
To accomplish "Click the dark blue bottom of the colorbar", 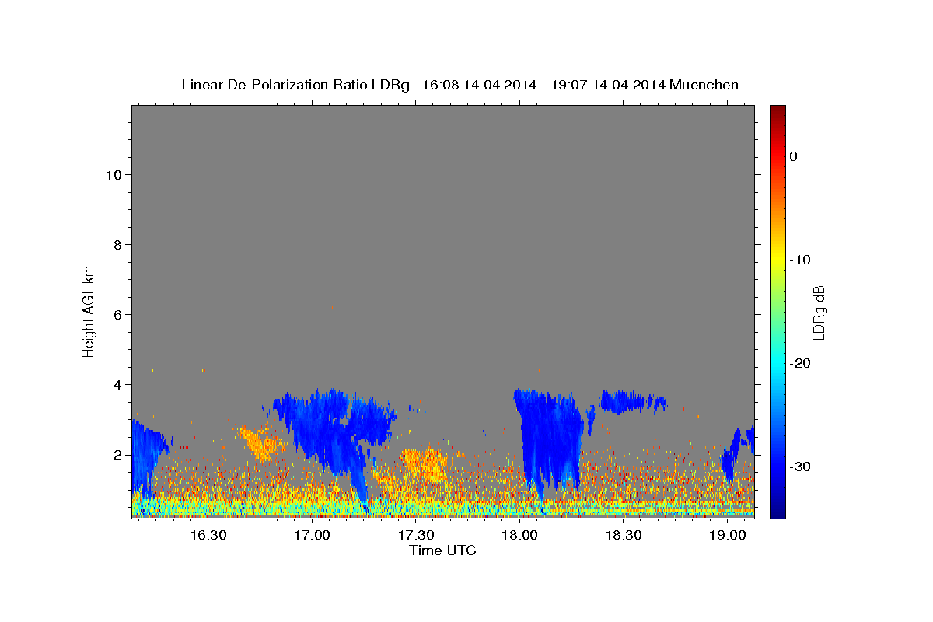I will click(x=777, y=509).
